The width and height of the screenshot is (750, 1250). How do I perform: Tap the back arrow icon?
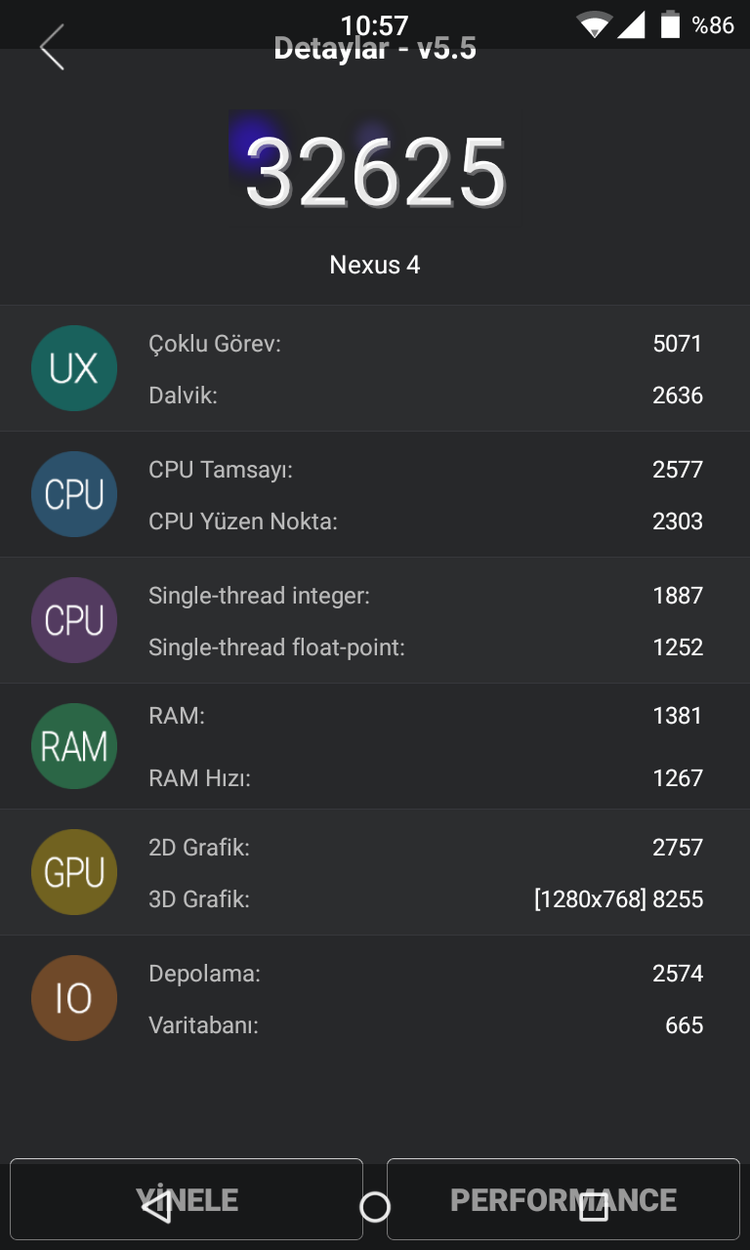pos(53,47)
